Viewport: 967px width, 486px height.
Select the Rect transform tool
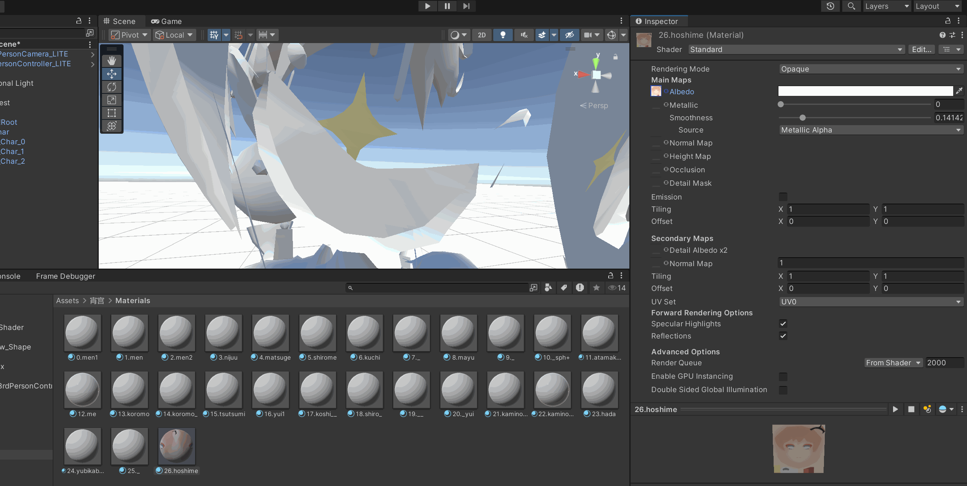pyautogui.click(x=112, y=113)
